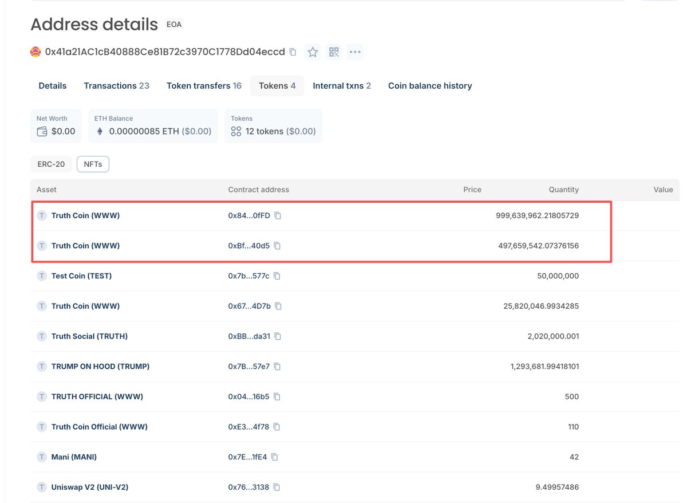Open the Token transfers 16 tab
Viewport: 687px width, 503px height.
point(204,86)
